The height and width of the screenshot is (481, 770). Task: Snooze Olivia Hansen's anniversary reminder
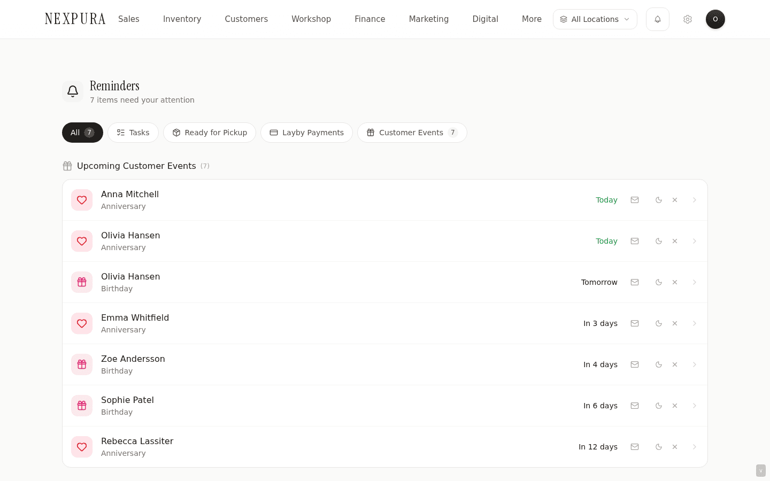coord(659,241)
